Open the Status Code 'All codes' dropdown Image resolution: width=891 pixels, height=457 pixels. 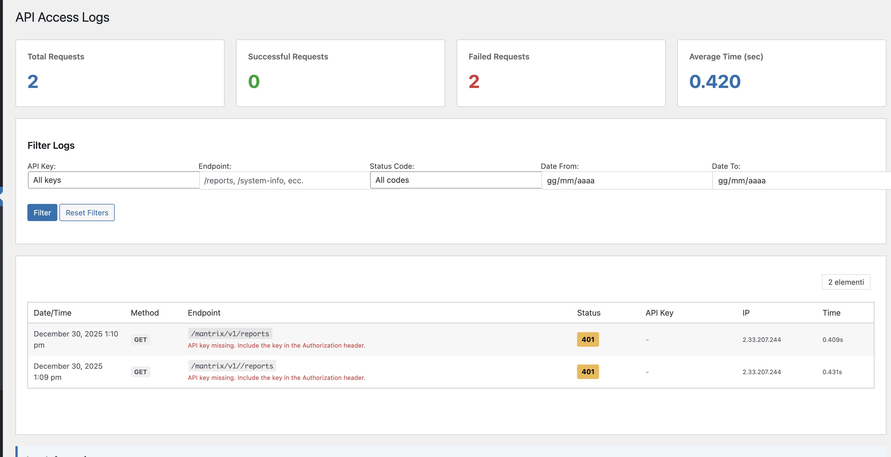(x=455, y=180)
